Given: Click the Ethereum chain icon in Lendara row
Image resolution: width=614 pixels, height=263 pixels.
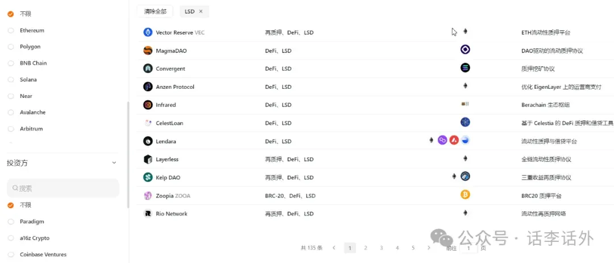Looking at the screenshot, I should pyautogui.click(x=431, y=140).
